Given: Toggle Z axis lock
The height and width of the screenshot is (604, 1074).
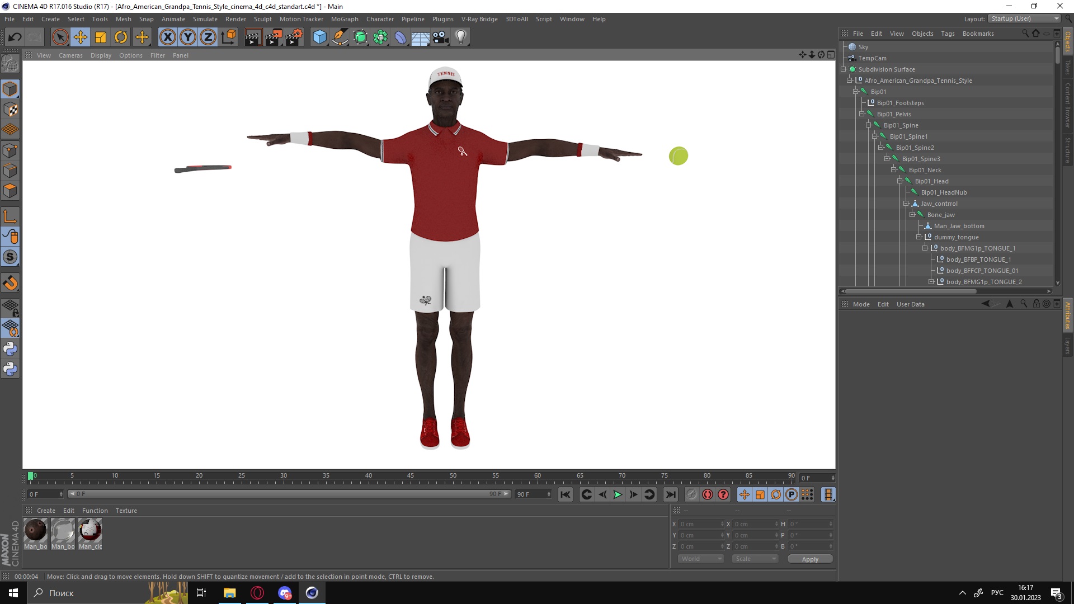Looking at the screenshot, I should pyautogui.click(x=208, y=37).
